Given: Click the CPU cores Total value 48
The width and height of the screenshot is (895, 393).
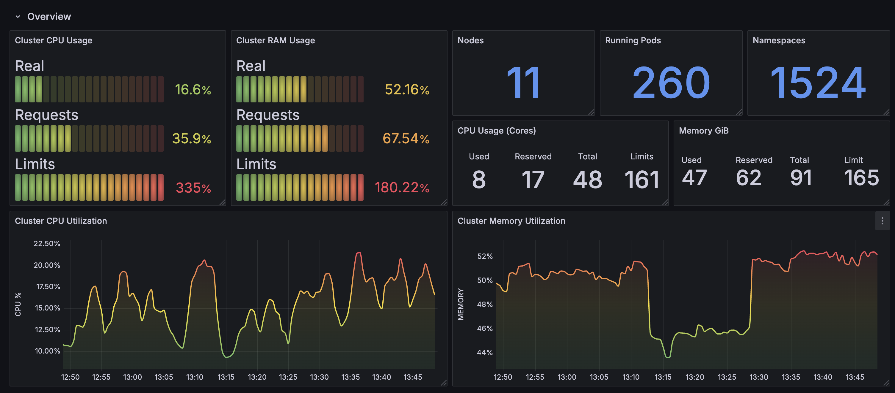Looking at the screenshot, I should [x=588, y=180].
